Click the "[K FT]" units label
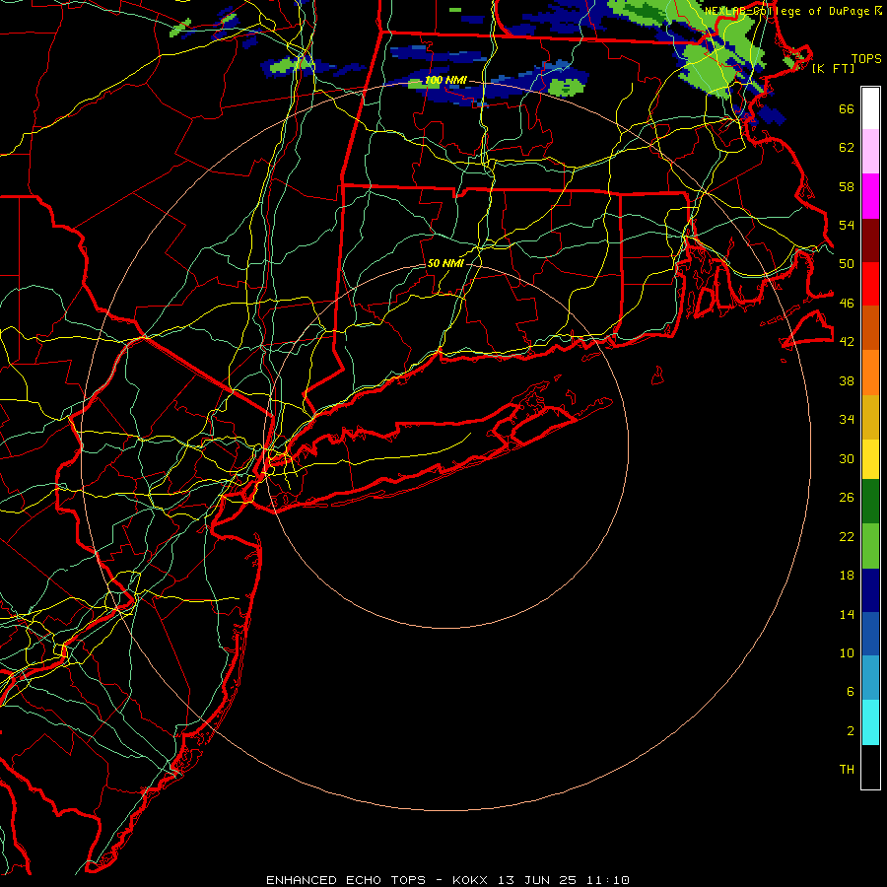 click(833, 69)
